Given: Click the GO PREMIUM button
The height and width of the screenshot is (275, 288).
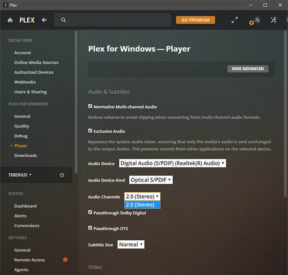Looking at the screenshot, I should click(195, 20).
